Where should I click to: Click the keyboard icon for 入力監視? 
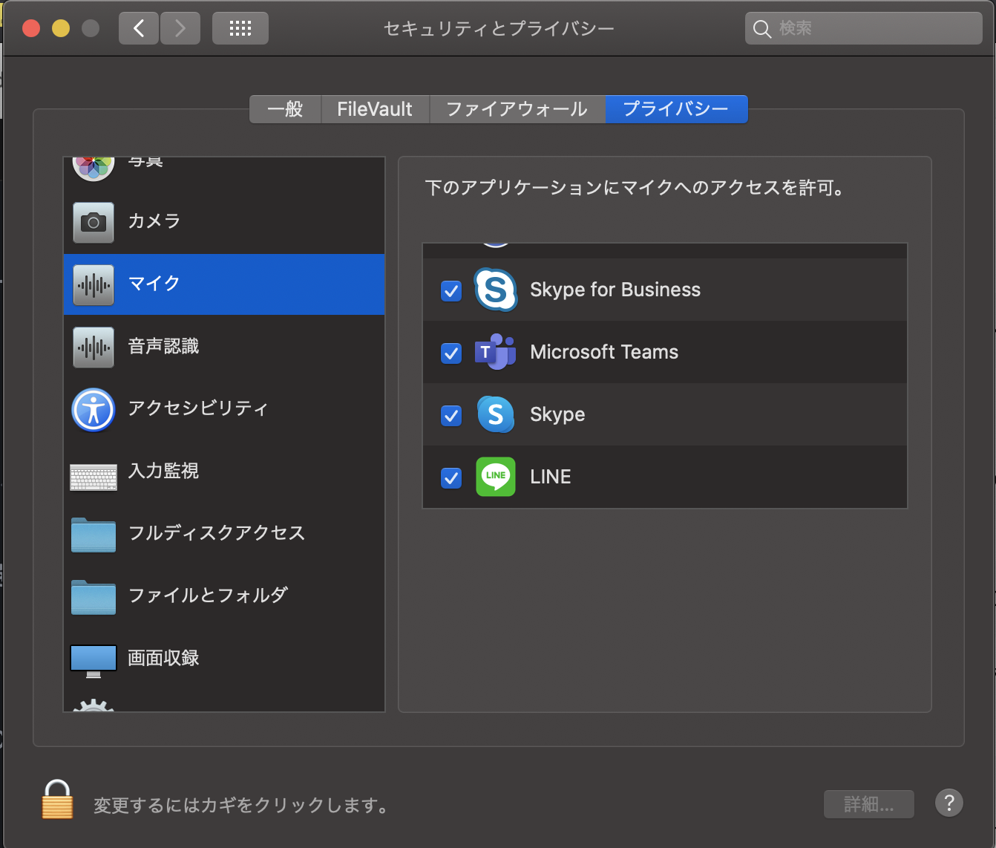pyautogui.click(x=94, y=477)
